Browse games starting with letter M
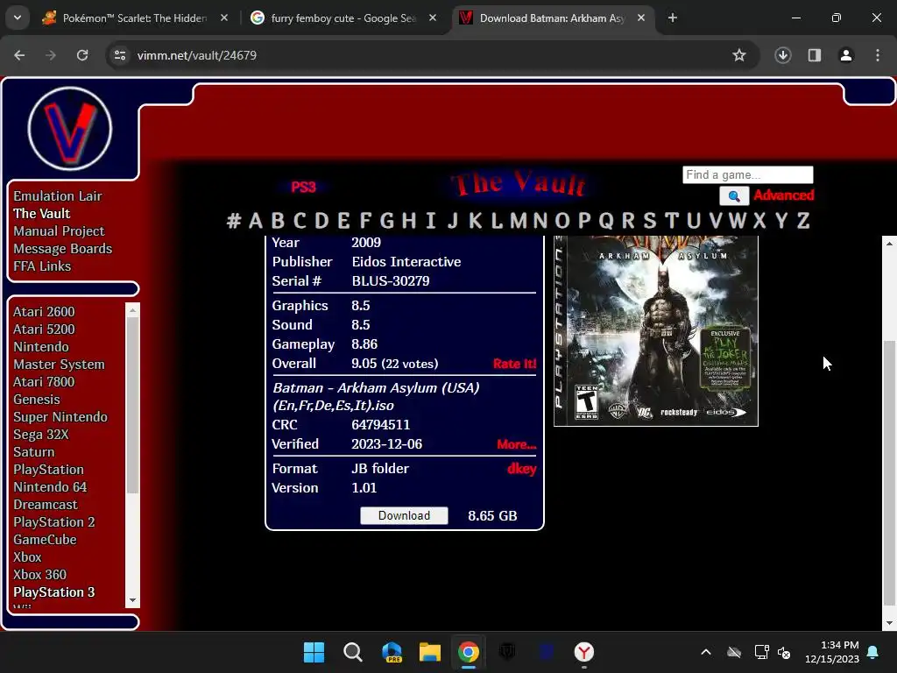Image resolution: width=897 pixels, height=673 pixels. [518, 220]
